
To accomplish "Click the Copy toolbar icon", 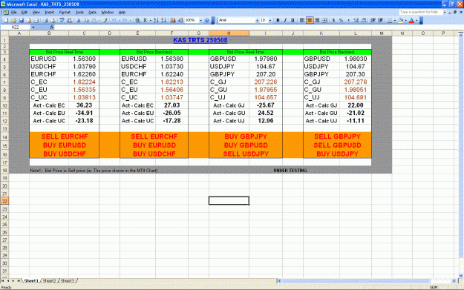I will click(x=86, y=21).
